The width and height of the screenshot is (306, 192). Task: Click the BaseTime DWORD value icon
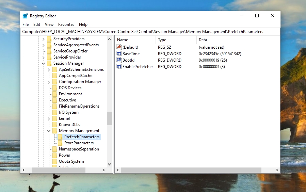(119, 53)
